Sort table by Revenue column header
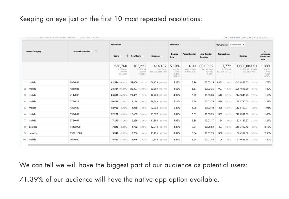This screenshot has width=289, height=199. coord(243,56)
